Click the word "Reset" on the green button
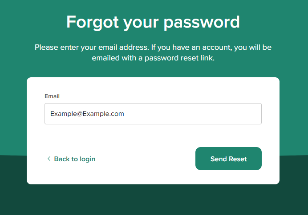 pyautogui.click(x=238, y=159)
